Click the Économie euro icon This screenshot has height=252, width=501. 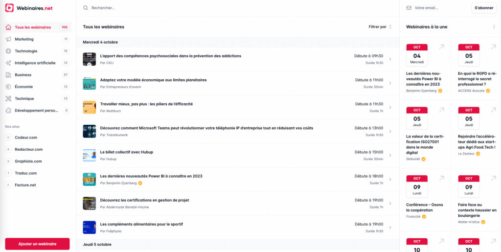[x=8, y=87]
